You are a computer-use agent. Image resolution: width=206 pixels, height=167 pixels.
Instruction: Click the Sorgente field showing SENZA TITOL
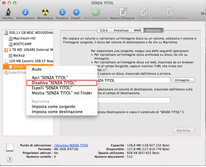134,80
